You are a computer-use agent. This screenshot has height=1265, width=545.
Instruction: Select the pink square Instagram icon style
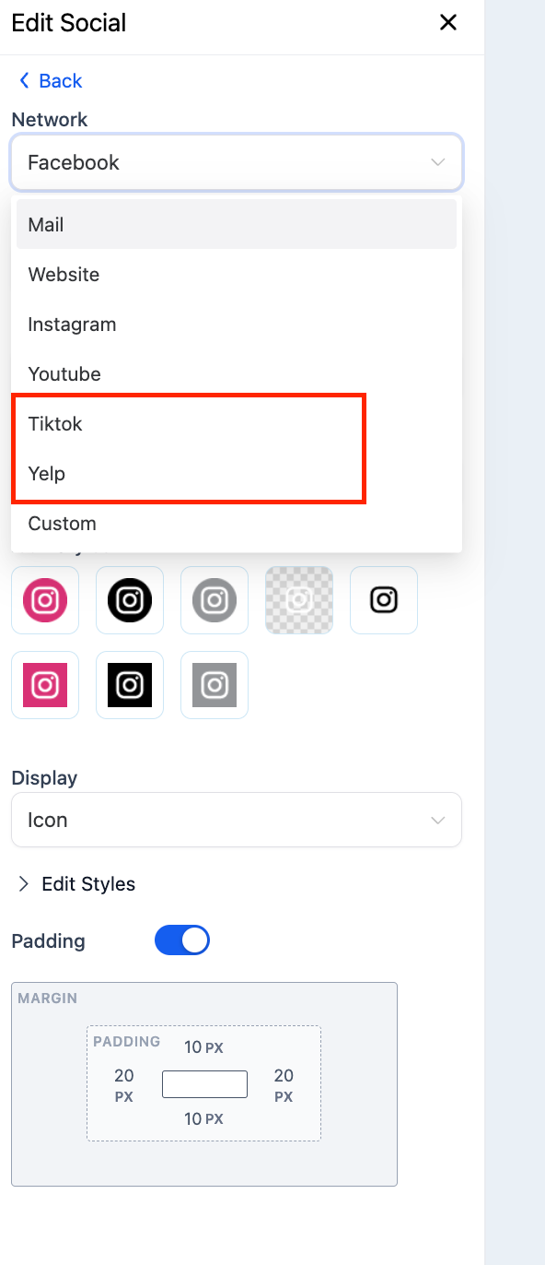[45, 685]
